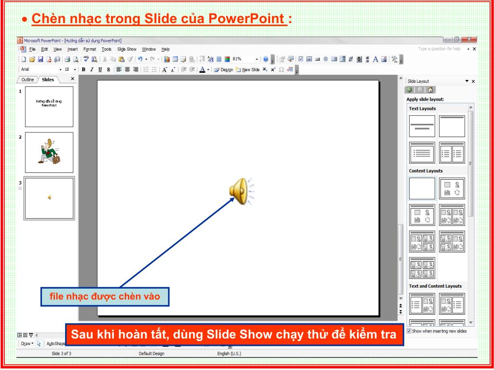Go back in the Slide Layout task pane
Screen dimensions: 494x370
coord(410,90)
